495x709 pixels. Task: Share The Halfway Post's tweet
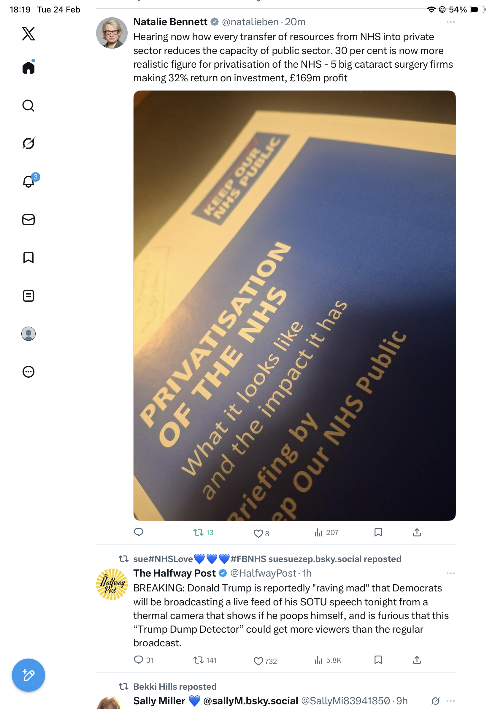(x=417, y=660)
